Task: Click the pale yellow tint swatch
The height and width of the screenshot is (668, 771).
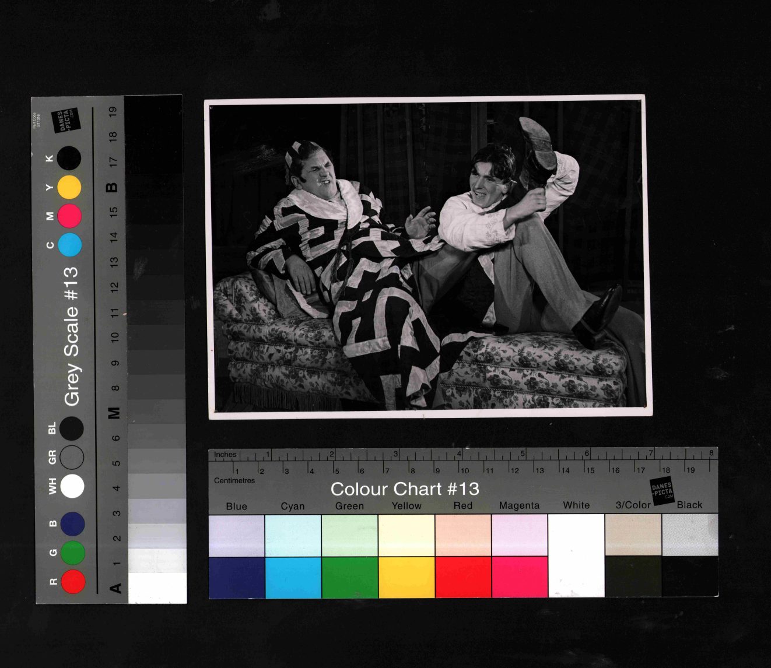Action: point(406,535)
